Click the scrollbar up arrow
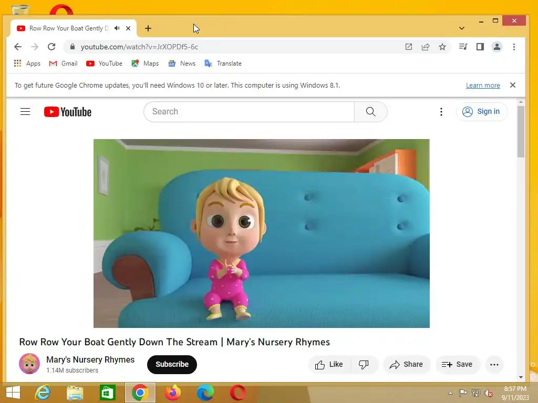 521,102
